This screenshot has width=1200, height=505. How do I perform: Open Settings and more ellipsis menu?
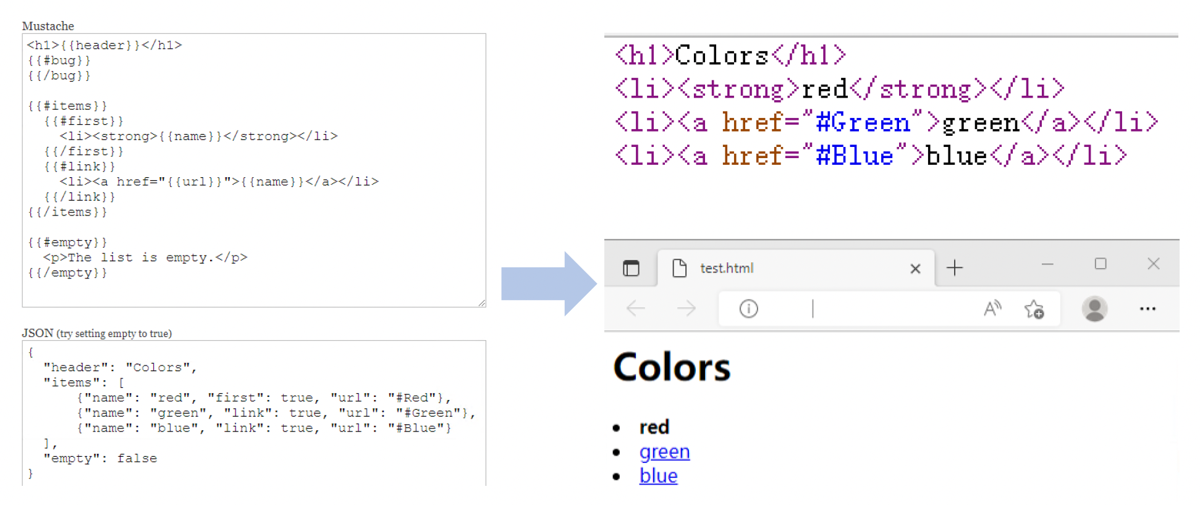point(1147,309)
